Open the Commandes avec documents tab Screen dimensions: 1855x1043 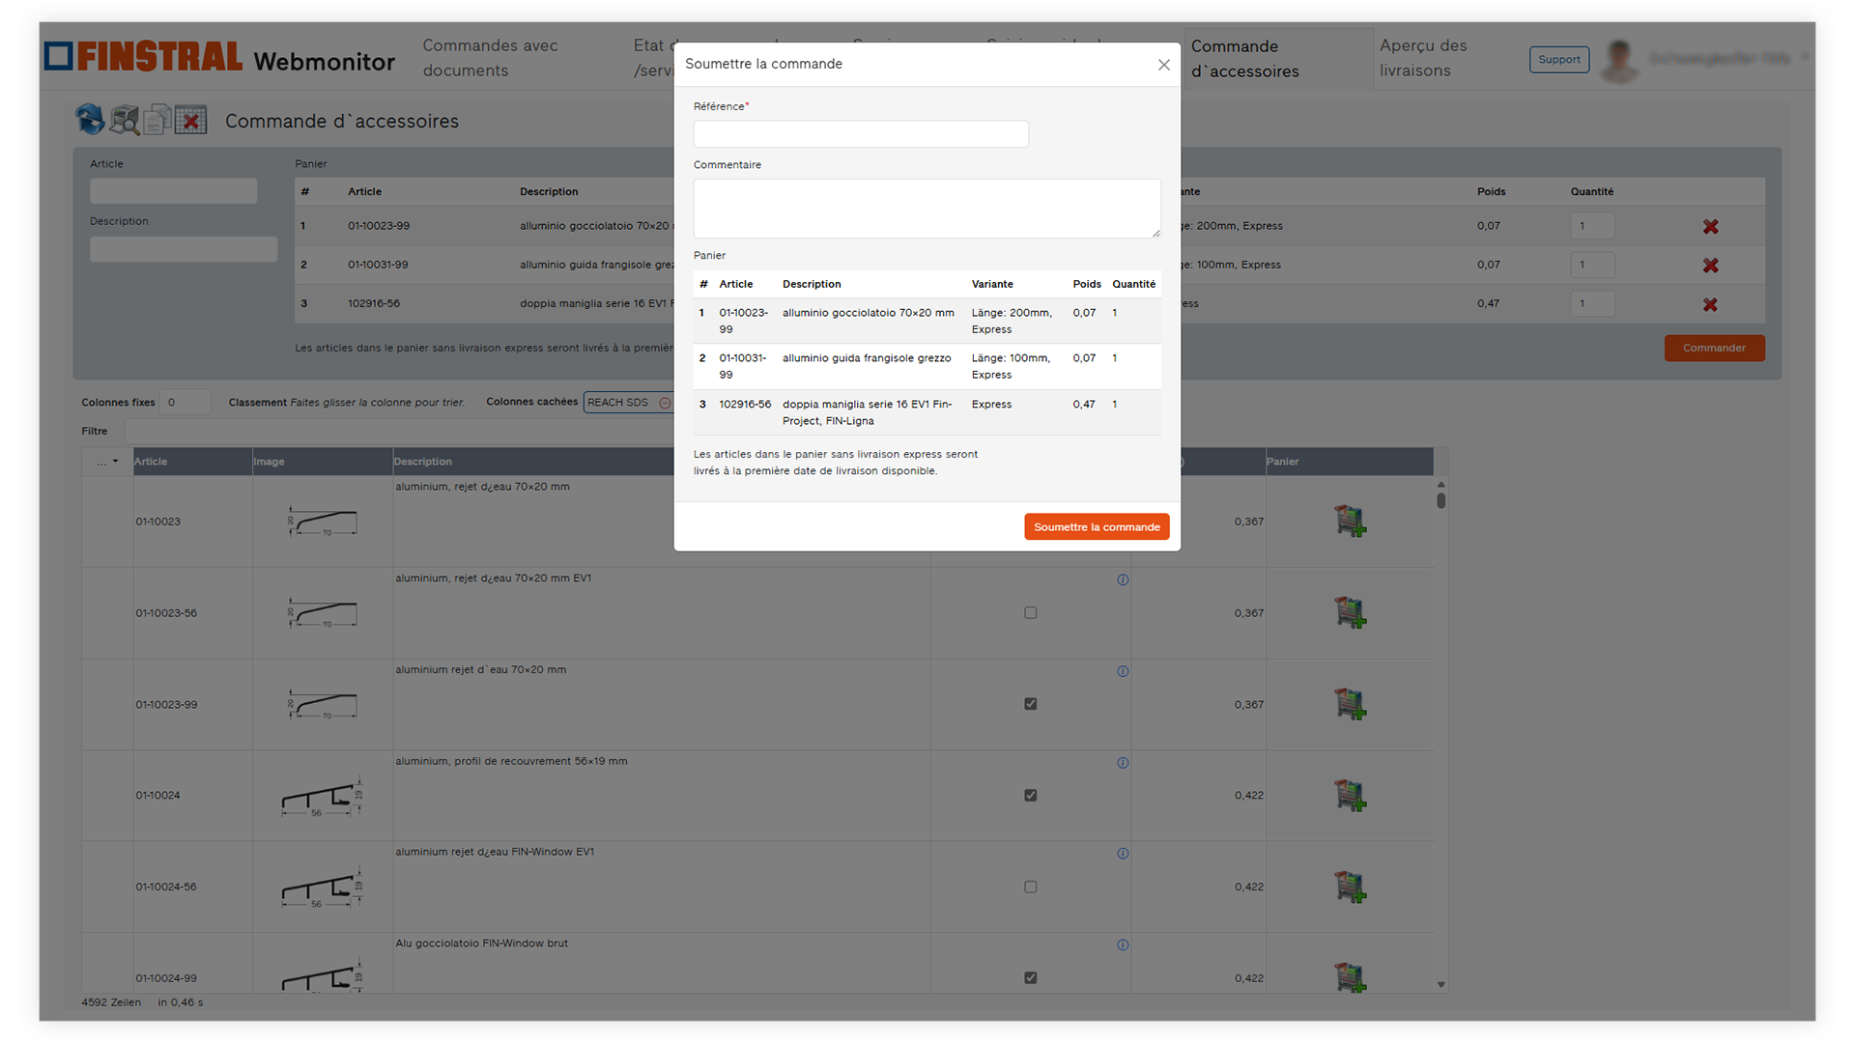490,58
